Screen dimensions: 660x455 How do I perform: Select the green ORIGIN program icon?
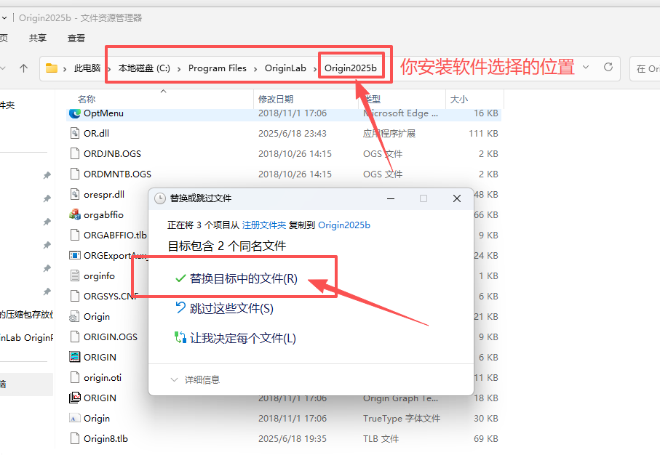pyautogui.click(x=75, y=357)
